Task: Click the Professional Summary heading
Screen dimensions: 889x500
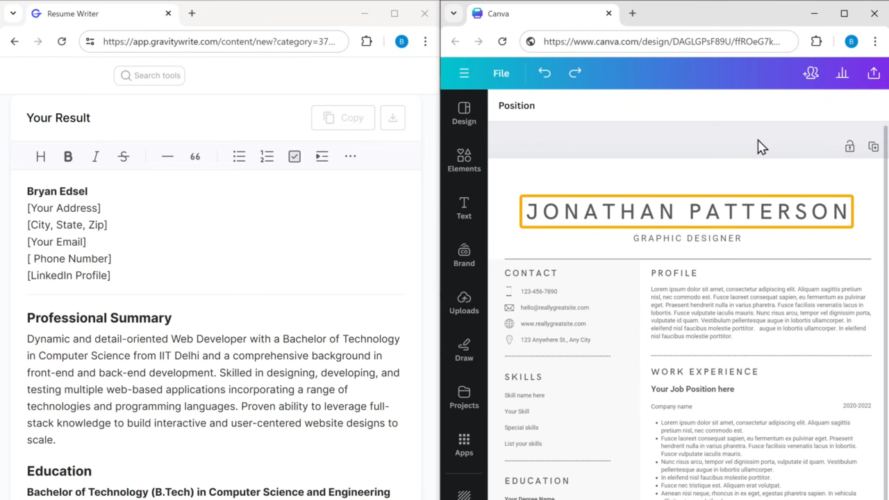Action: (99, 318)
